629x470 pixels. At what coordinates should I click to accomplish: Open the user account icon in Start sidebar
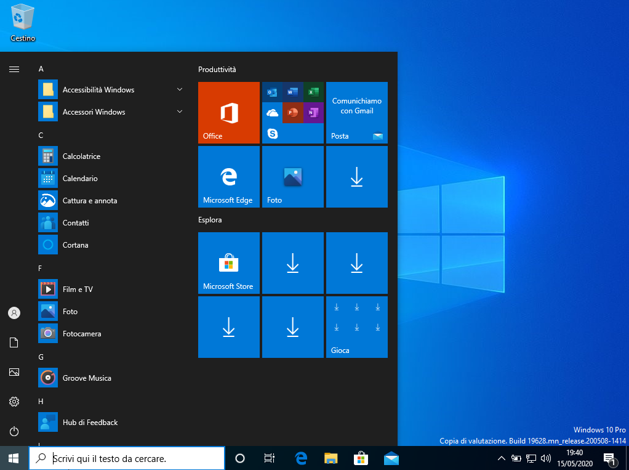[x=14, y=313]
